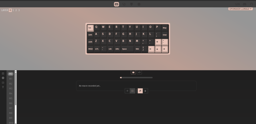The height and width of the screenshot is (124, 256).
Task: Open the Settings gear tab
Action: (139, 4)
